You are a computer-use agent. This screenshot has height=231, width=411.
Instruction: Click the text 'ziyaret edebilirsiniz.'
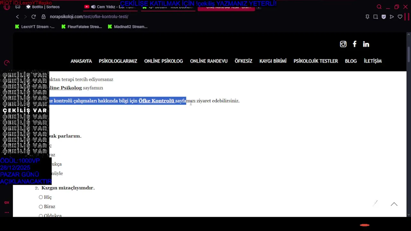pyautogui.click(x=218, y=101)
